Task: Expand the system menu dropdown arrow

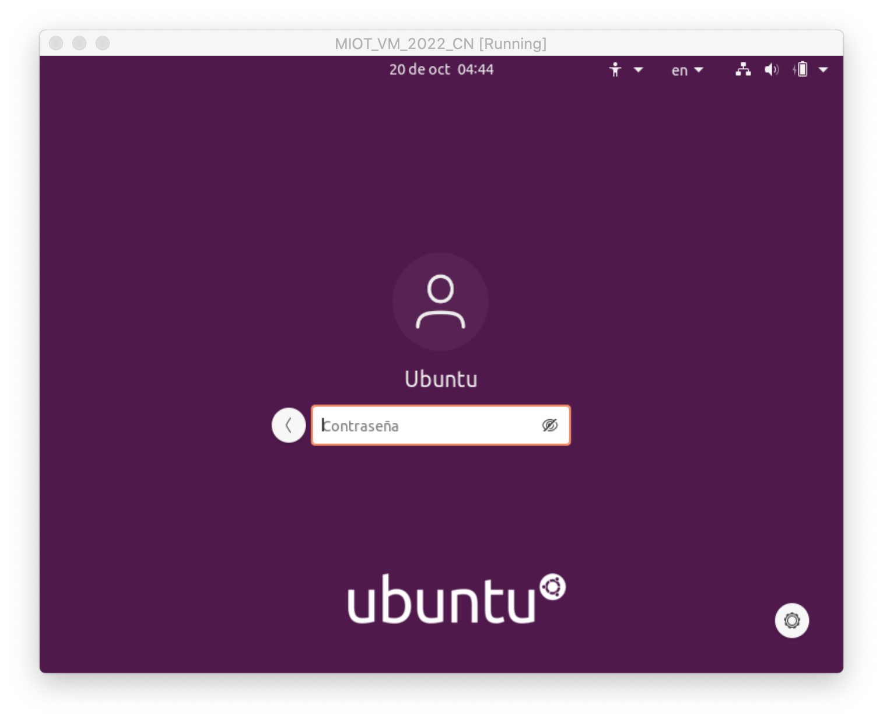Action: [x=823, y=70]
